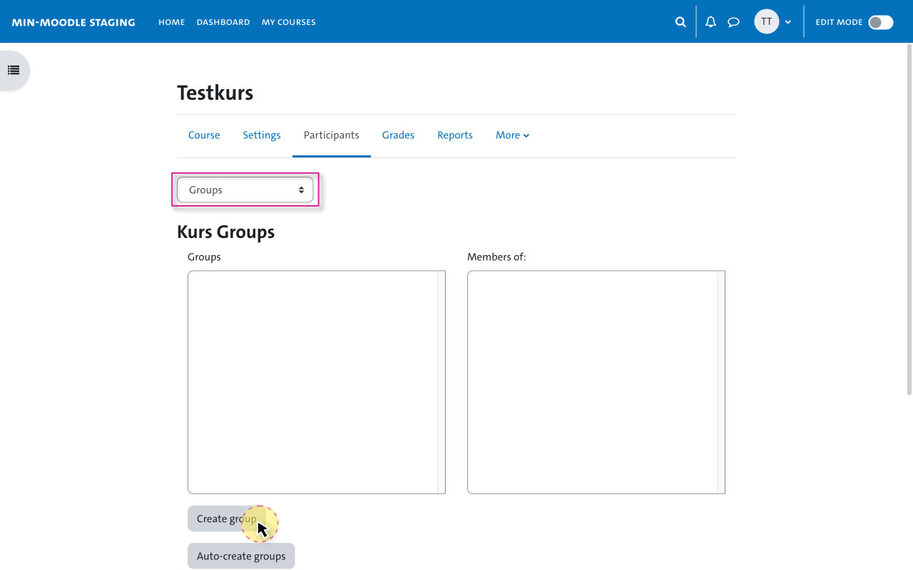Click the page vertical scrollbar
Screen dimensions: 913x570
[x=909, y=219]
